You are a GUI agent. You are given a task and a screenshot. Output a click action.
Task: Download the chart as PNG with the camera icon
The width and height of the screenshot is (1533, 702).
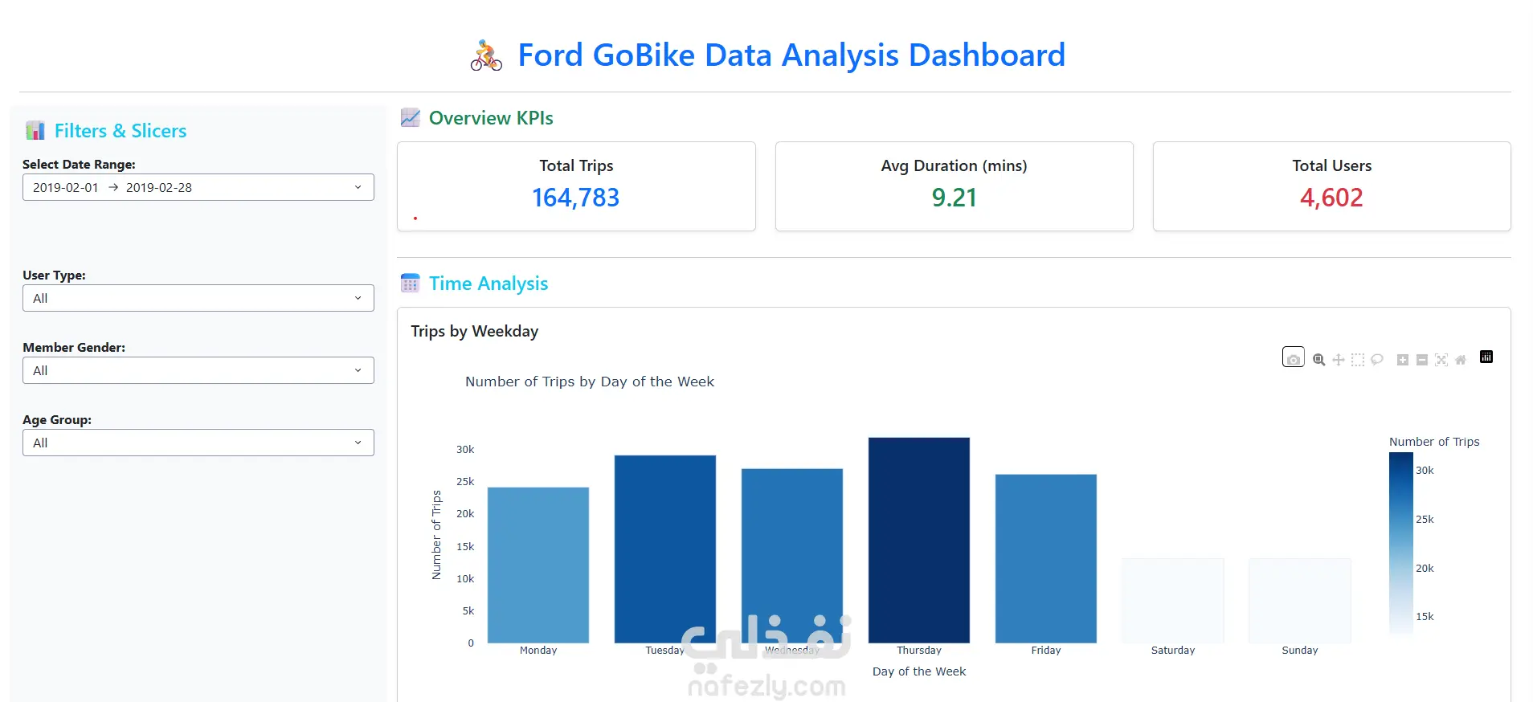point(1293,358)
